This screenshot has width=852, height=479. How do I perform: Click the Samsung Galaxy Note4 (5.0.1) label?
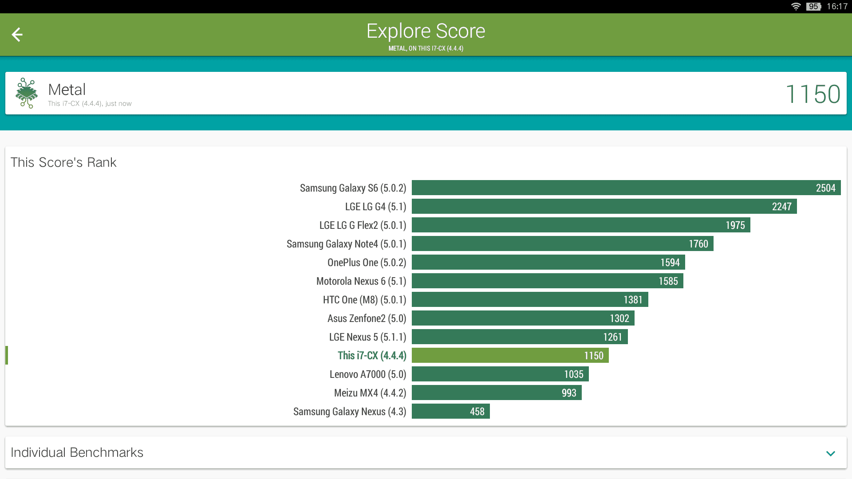(x=346, y=244)
